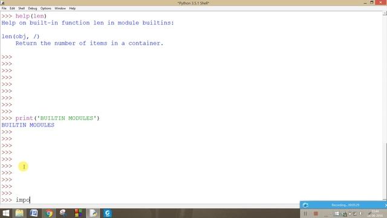
Task: Open the pinned taskbar app beside Chrome
Action: point(63,213)
